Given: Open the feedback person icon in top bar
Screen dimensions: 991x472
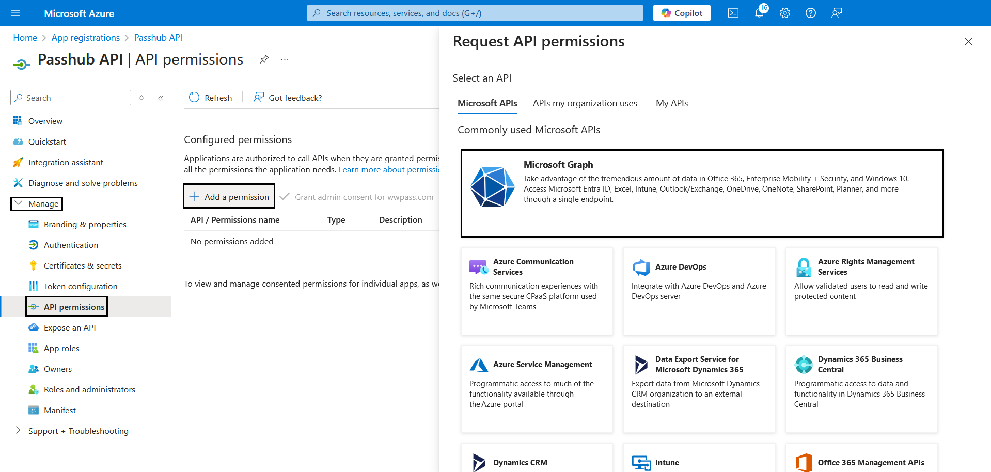Looking at the screenshot, I should tap(837, 13).
